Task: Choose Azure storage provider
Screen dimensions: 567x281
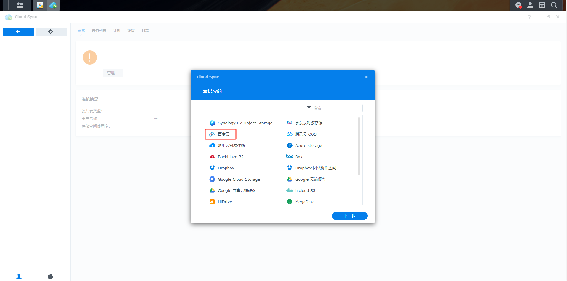Action: pos(304,145)
